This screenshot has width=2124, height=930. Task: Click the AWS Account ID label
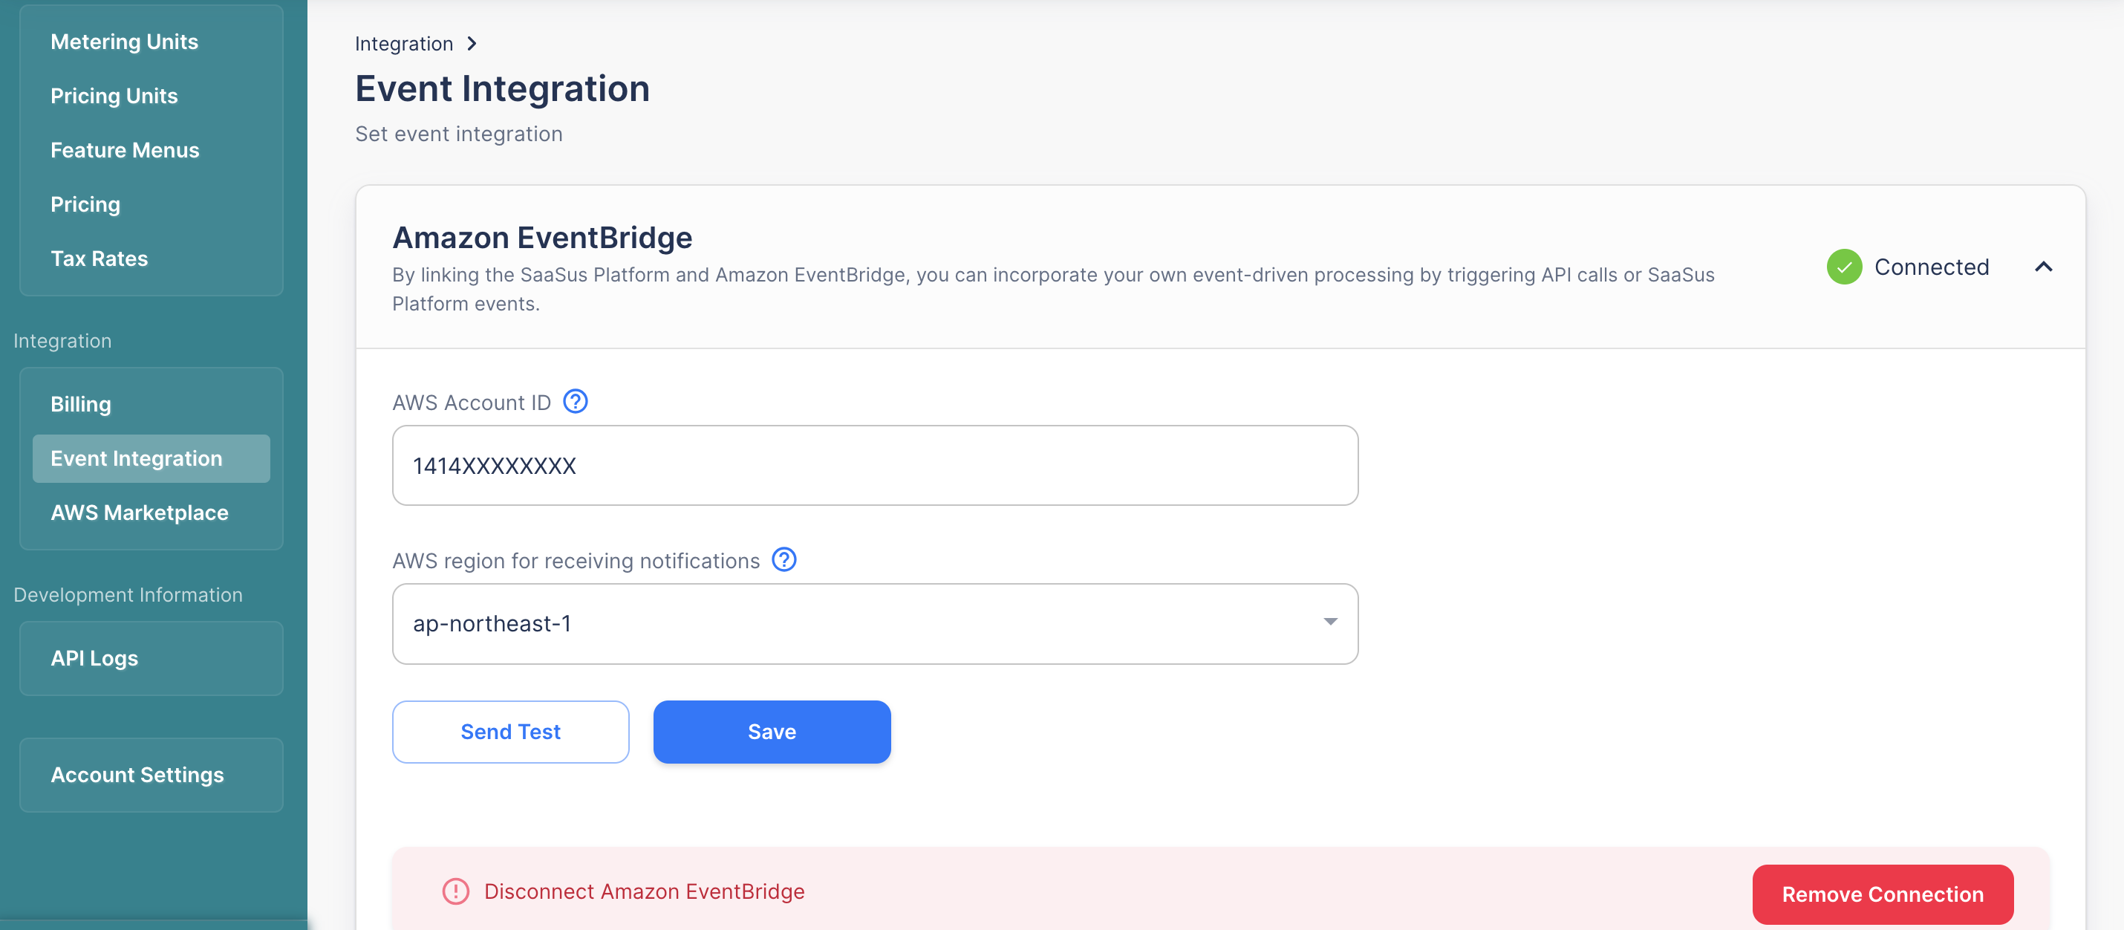472,403
